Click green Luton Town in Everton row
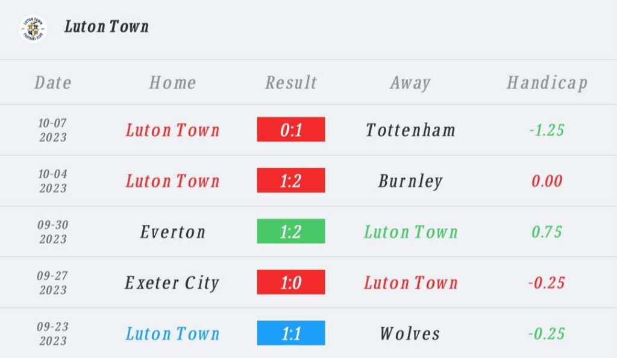Image resolution: width=617 pixels, height=358 pixels. [411, 231]
